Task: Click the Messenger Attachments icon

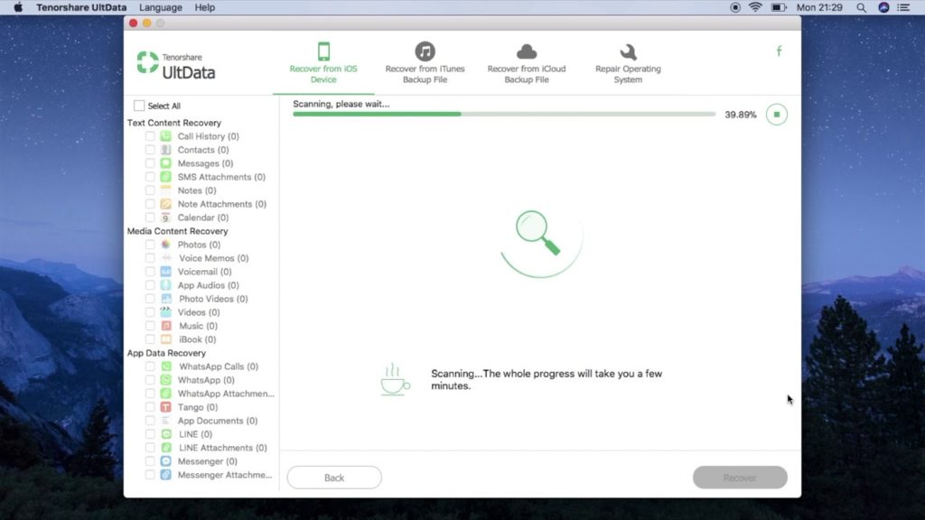Action: [x=166, y=475]
